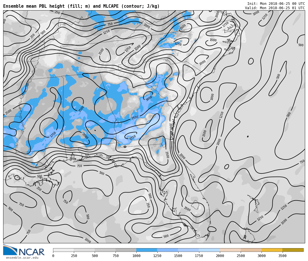Click the colorbar tick label '3500'
Screen dimensions: 308x261
282,256
